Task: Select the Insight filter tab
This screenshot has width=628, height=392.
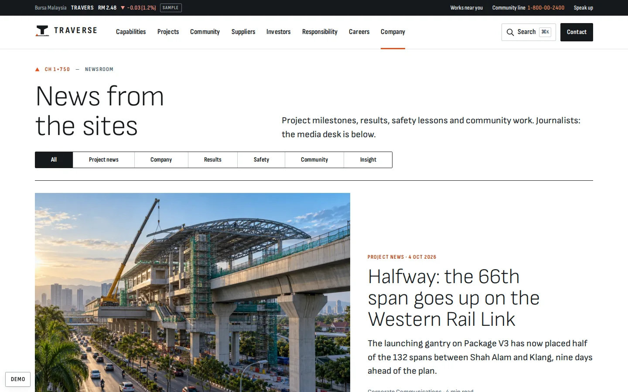Action: point(368,160)
